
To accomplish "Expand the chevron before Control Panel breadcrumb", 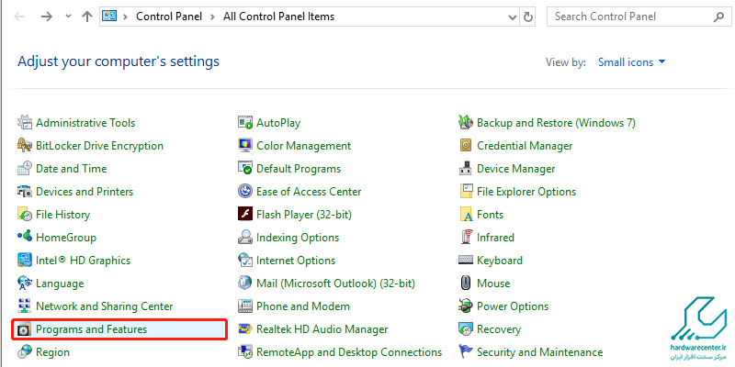I will point(125,17).
